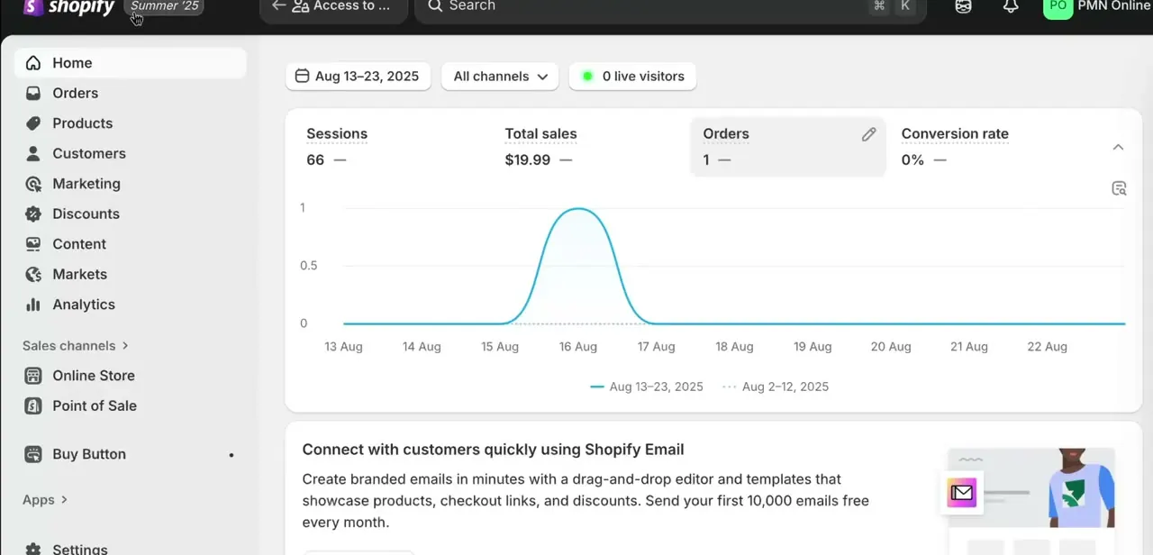Click the Shopify logo

pyautogui.click(x=68, y=7)
